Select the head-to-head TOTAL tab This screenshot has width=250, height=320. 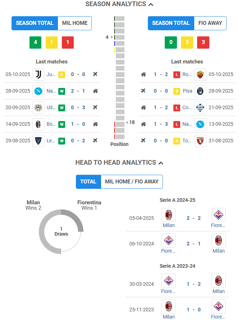(x=88, y=182)
